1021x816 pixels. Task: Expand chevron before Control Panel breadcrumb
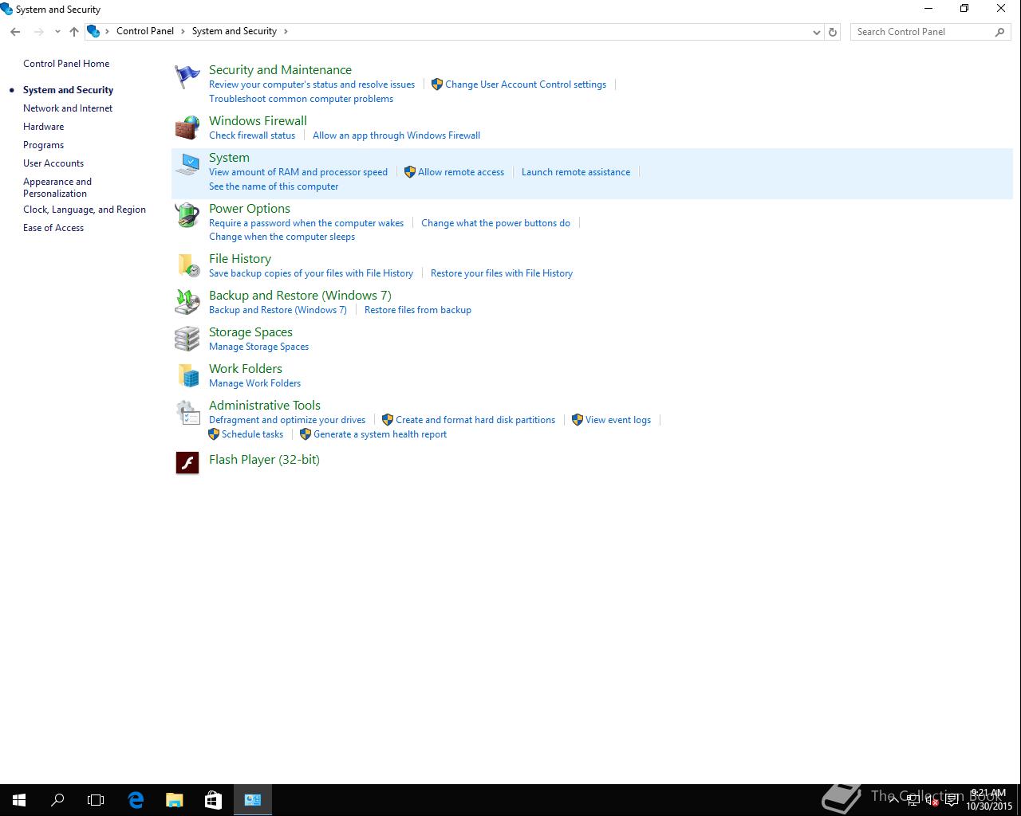tap(107, 31)
